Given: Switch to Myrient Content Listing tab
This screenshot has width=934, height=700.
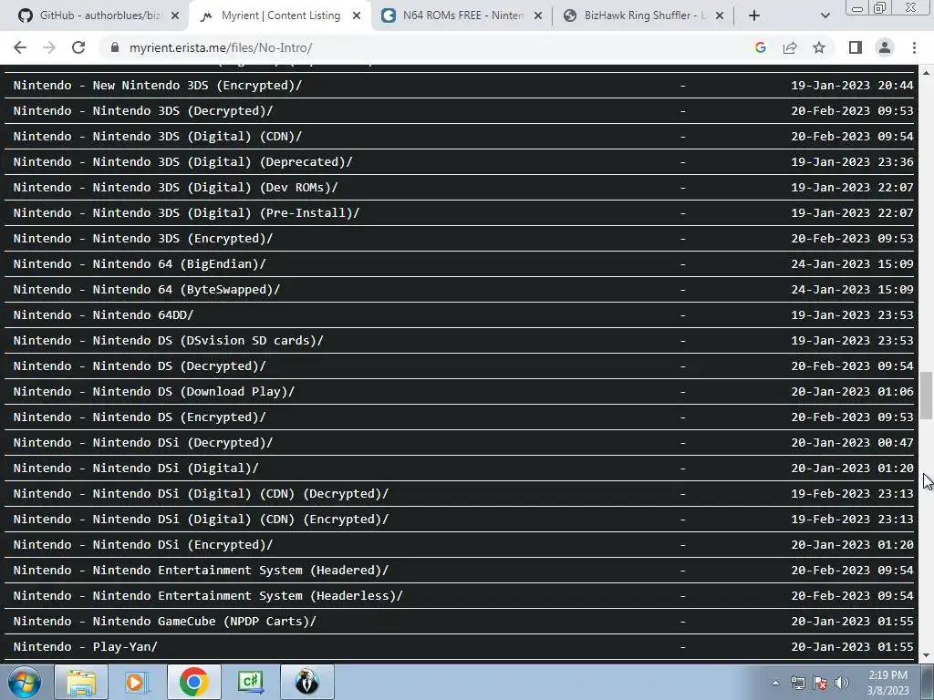Looking at the screenshot, I should pyautogui.click(x=280, y=15).
